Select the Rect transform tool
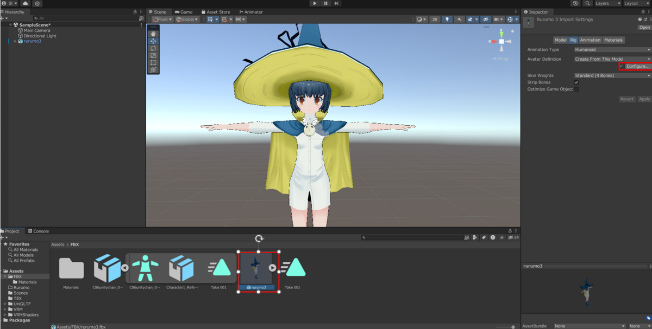The image size is (652, 329). point(154,61)
